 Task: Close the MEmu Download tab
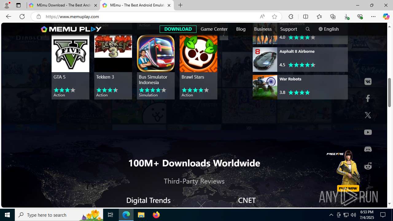tap(95, 5)
